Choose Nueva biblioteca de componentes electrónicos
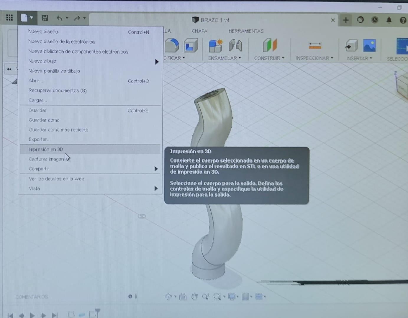This screenshot has width=408, height=318. (x=90, y=52)
